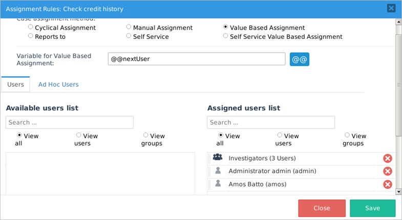Choose Self Service Value Based Assignment

coord(226,36)
